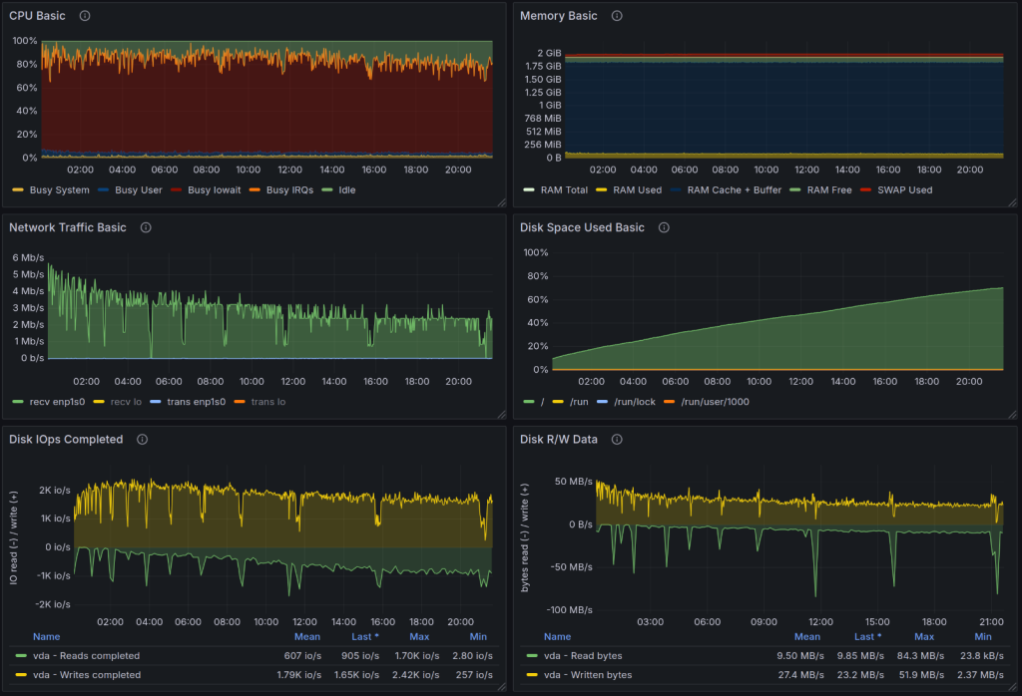Click the info icon beside Disk R/W Data
The image size is (1022, 696).
click(617, 439)
